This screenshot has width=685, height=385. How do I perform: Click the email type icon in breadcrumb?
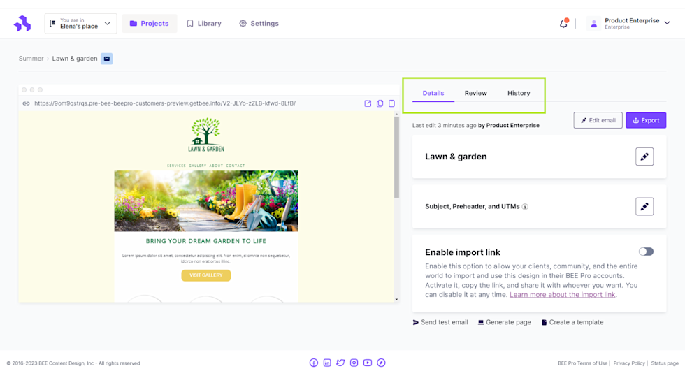click(x=107, y=59)
